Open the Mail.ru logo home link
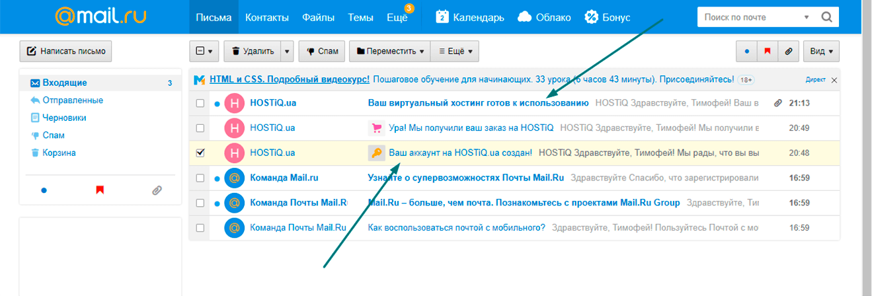872x296 pixels. coord(101,17)
